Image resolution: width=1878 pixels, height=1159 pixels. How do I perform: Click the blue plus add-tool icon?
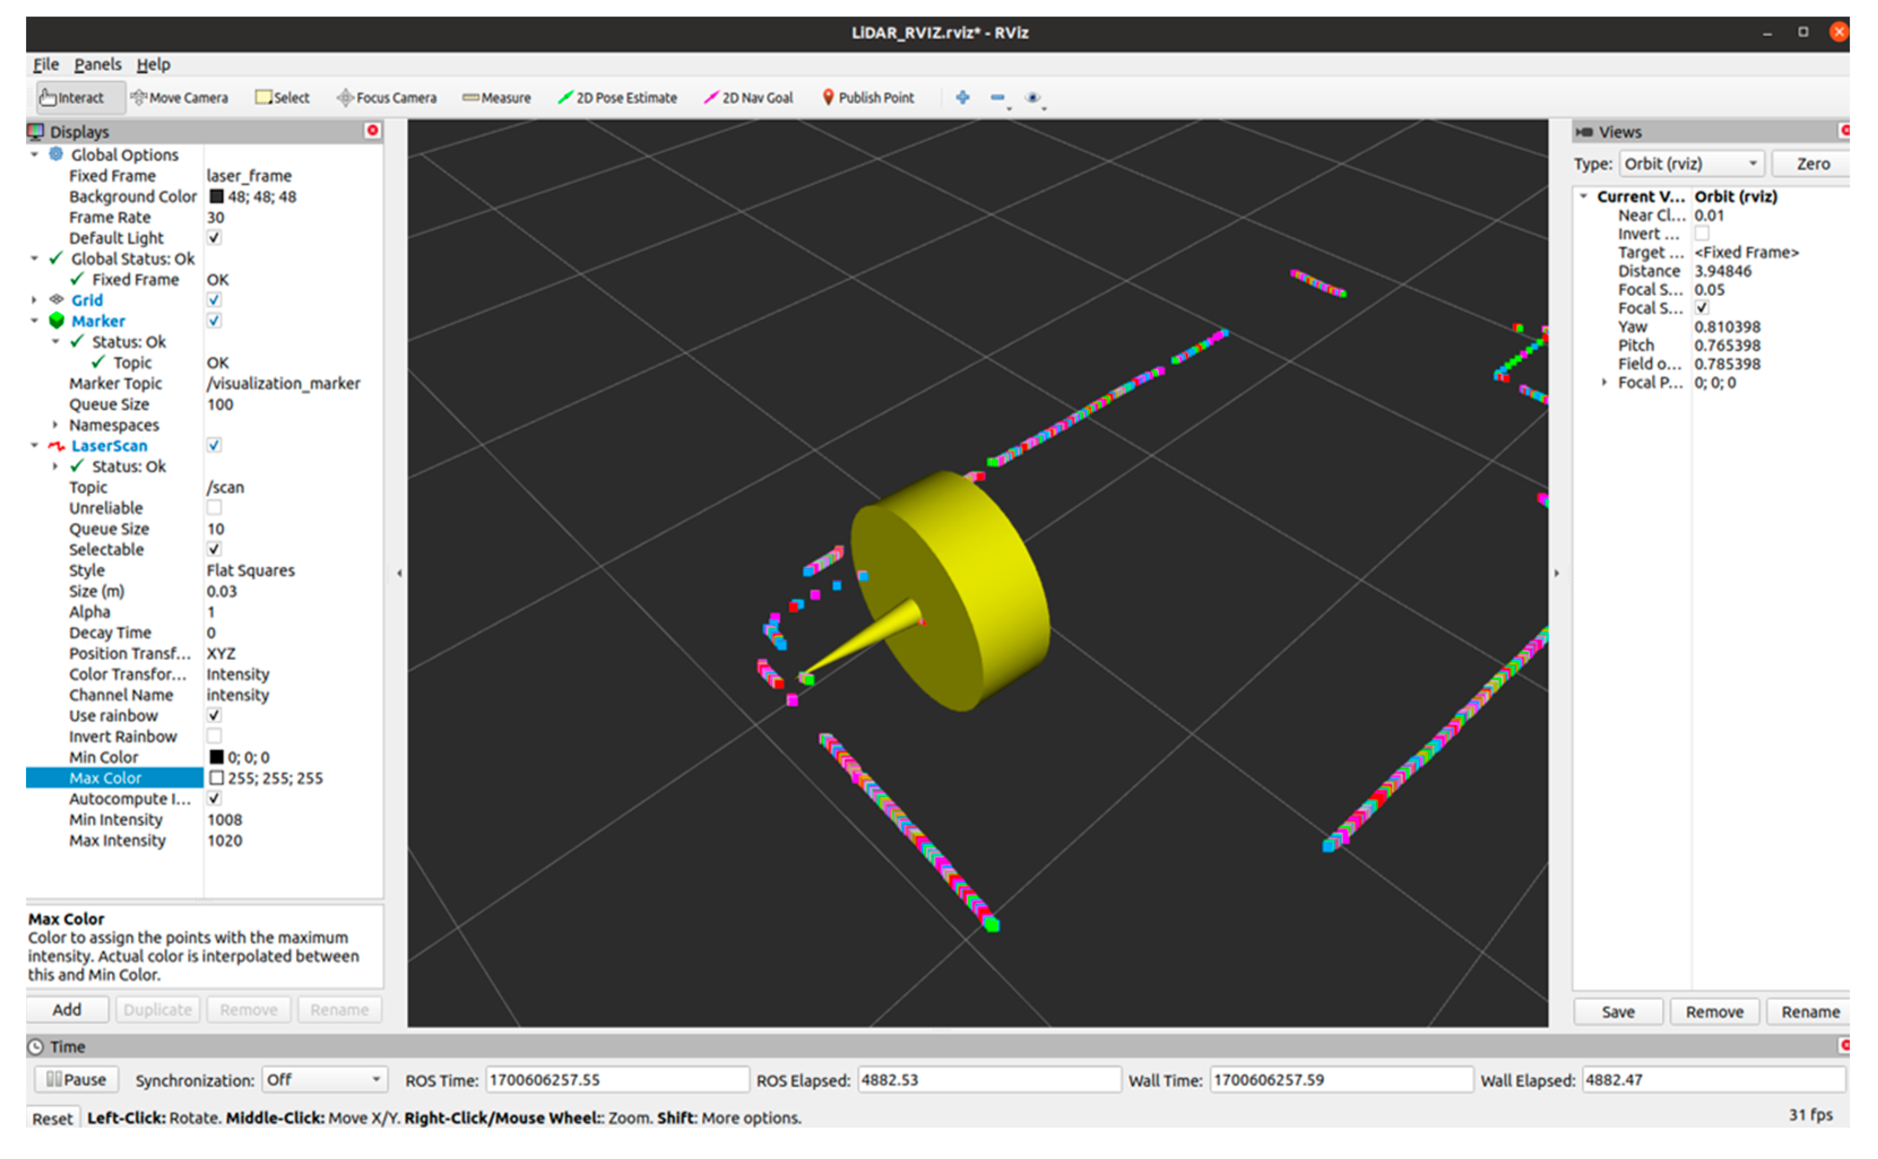[x=962, y=97]
